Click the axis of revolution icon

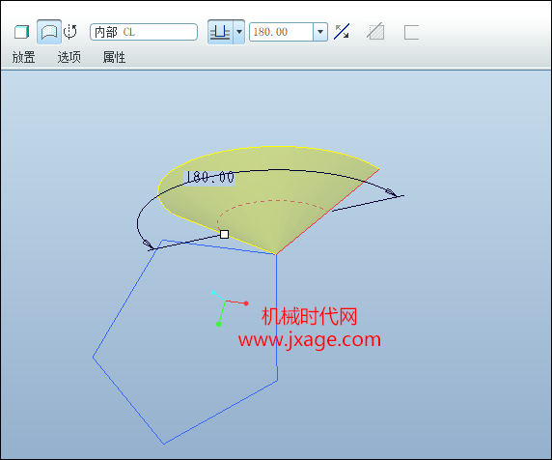coord(70,32)
